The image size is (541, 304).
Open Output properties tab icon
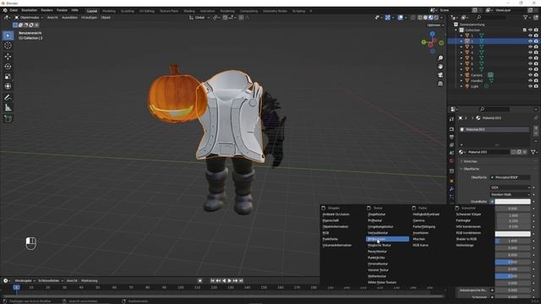click(451, 137)
